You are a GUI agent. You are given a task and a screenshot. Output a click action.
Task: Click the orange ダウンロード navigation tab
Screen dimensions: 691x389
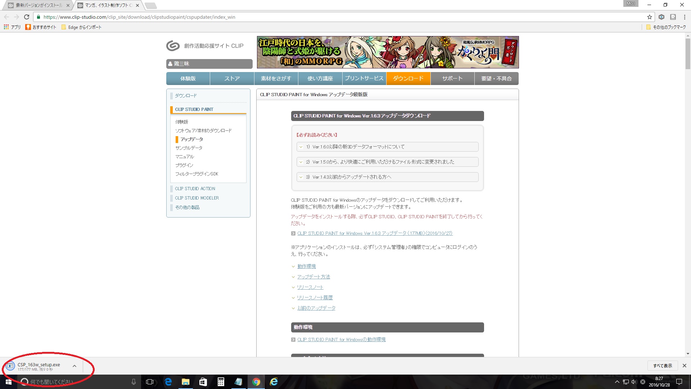408,79
